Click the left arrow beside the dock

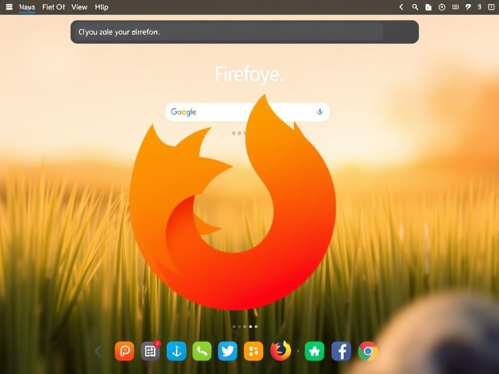[x=98, y=352]
